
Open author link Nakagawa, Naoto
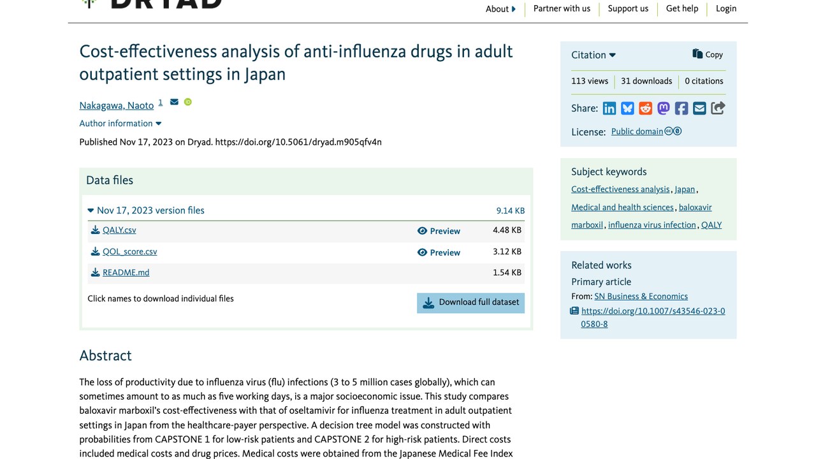117,106
